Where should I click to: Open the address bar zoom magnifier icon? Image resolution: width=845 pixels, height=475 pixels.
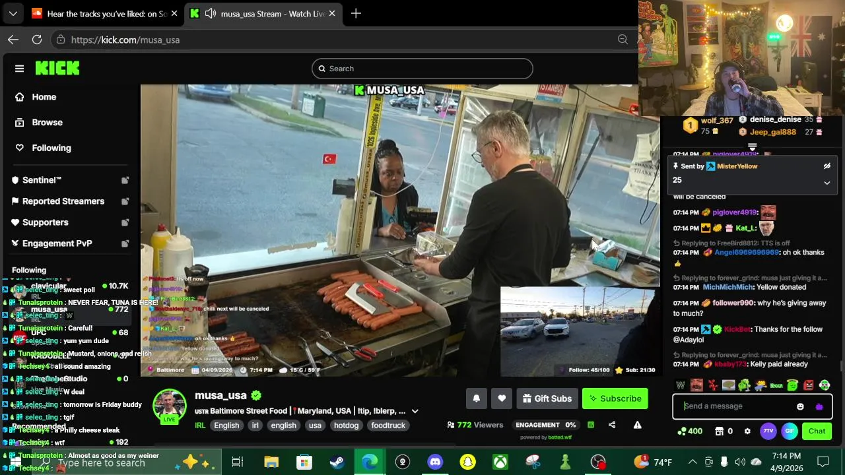click(x=623, y=40)
